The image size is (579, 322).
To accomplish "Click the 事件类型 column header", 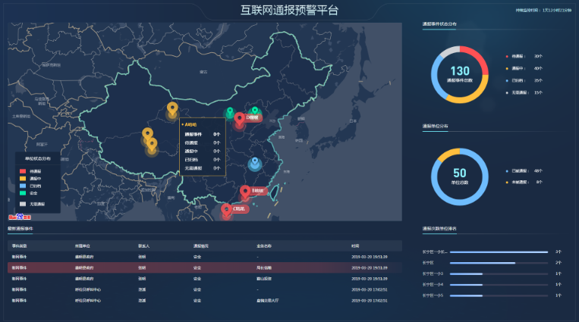I will coord(20,245).
